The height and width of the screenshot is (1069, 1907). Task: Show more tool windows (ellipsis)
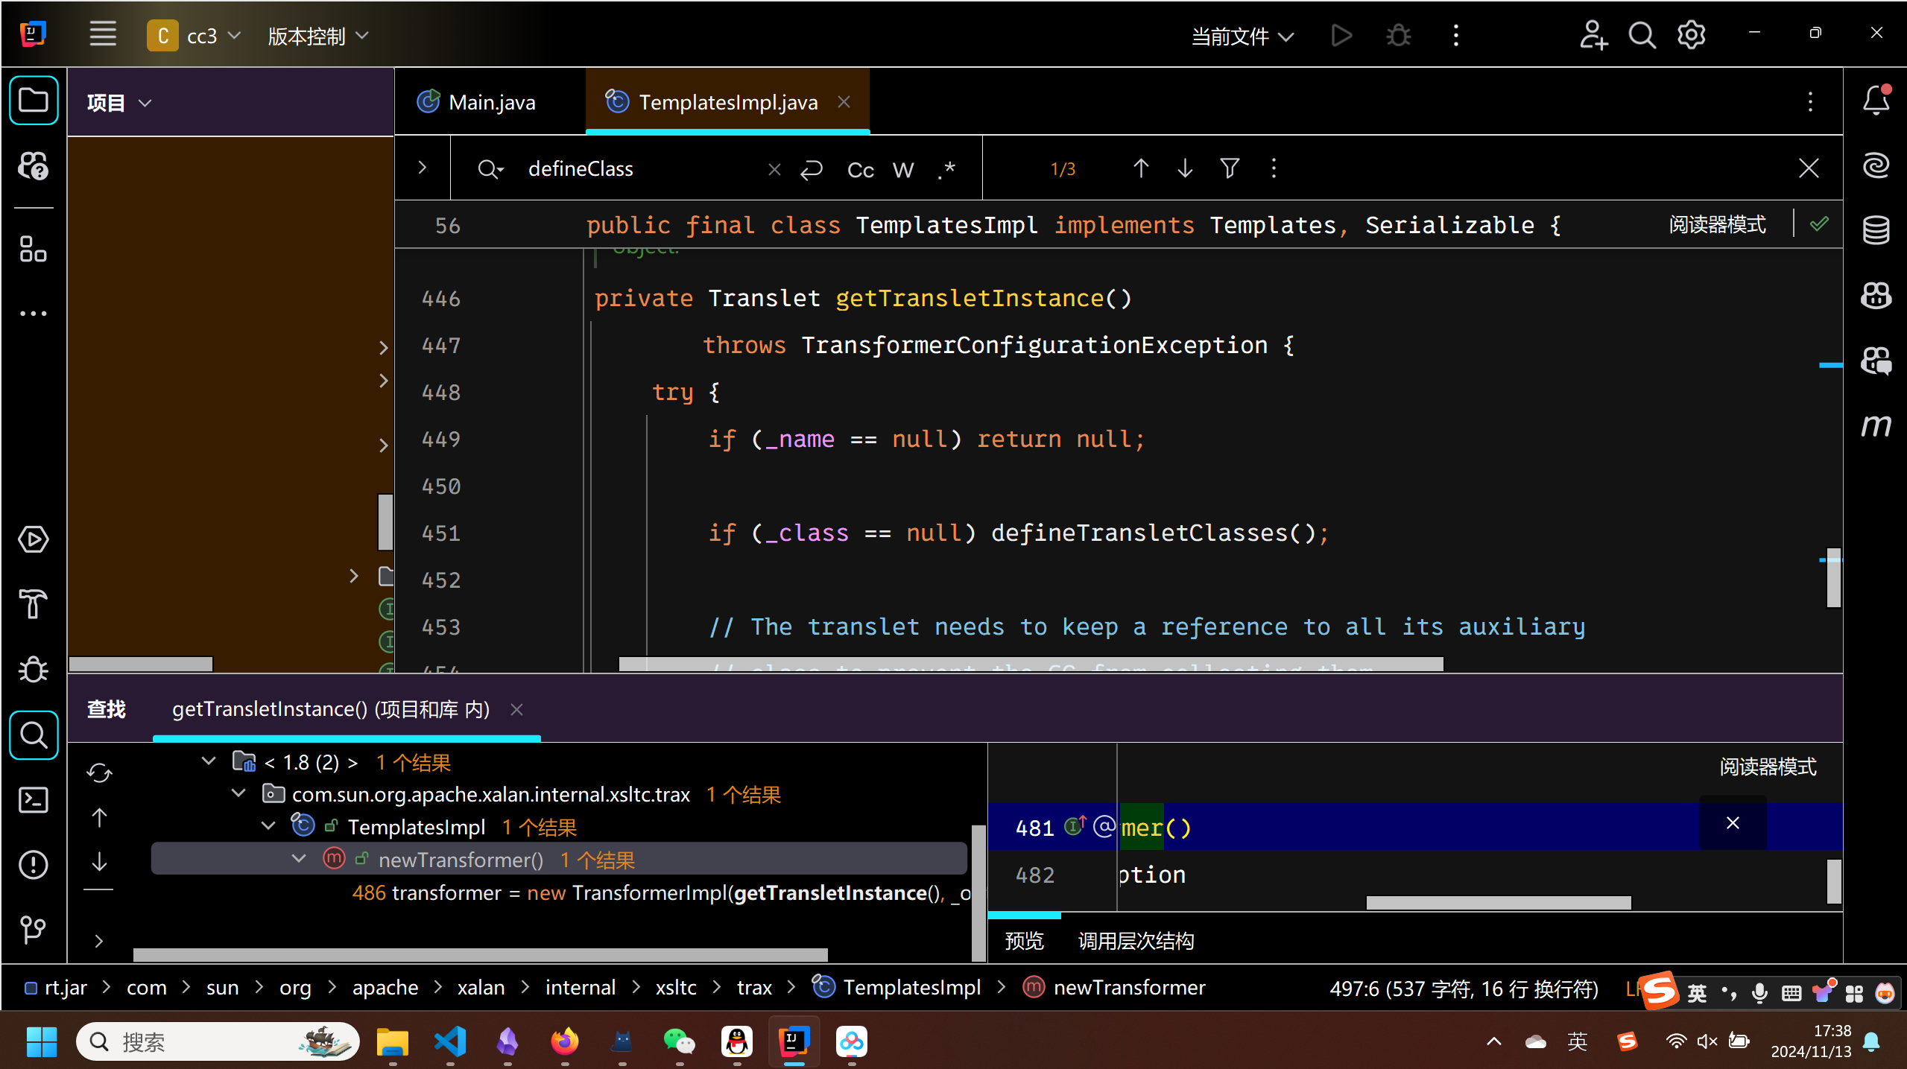point(34,313)
